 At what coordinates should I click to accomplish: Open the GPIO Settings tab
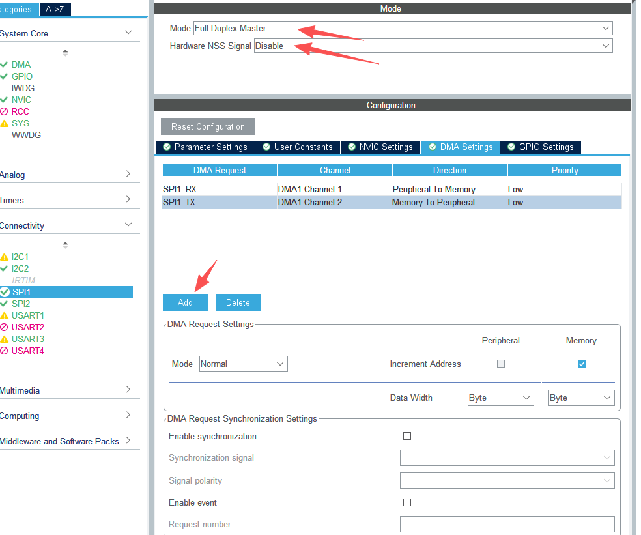point(541,147)
